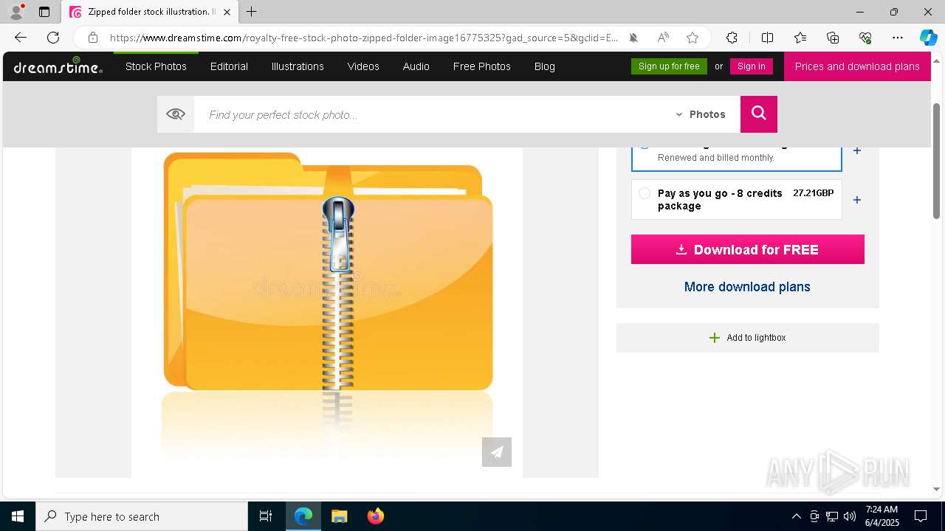Click the Dreamstime logo
This screenshot has width=945, height=531.
tap(58, 66)
